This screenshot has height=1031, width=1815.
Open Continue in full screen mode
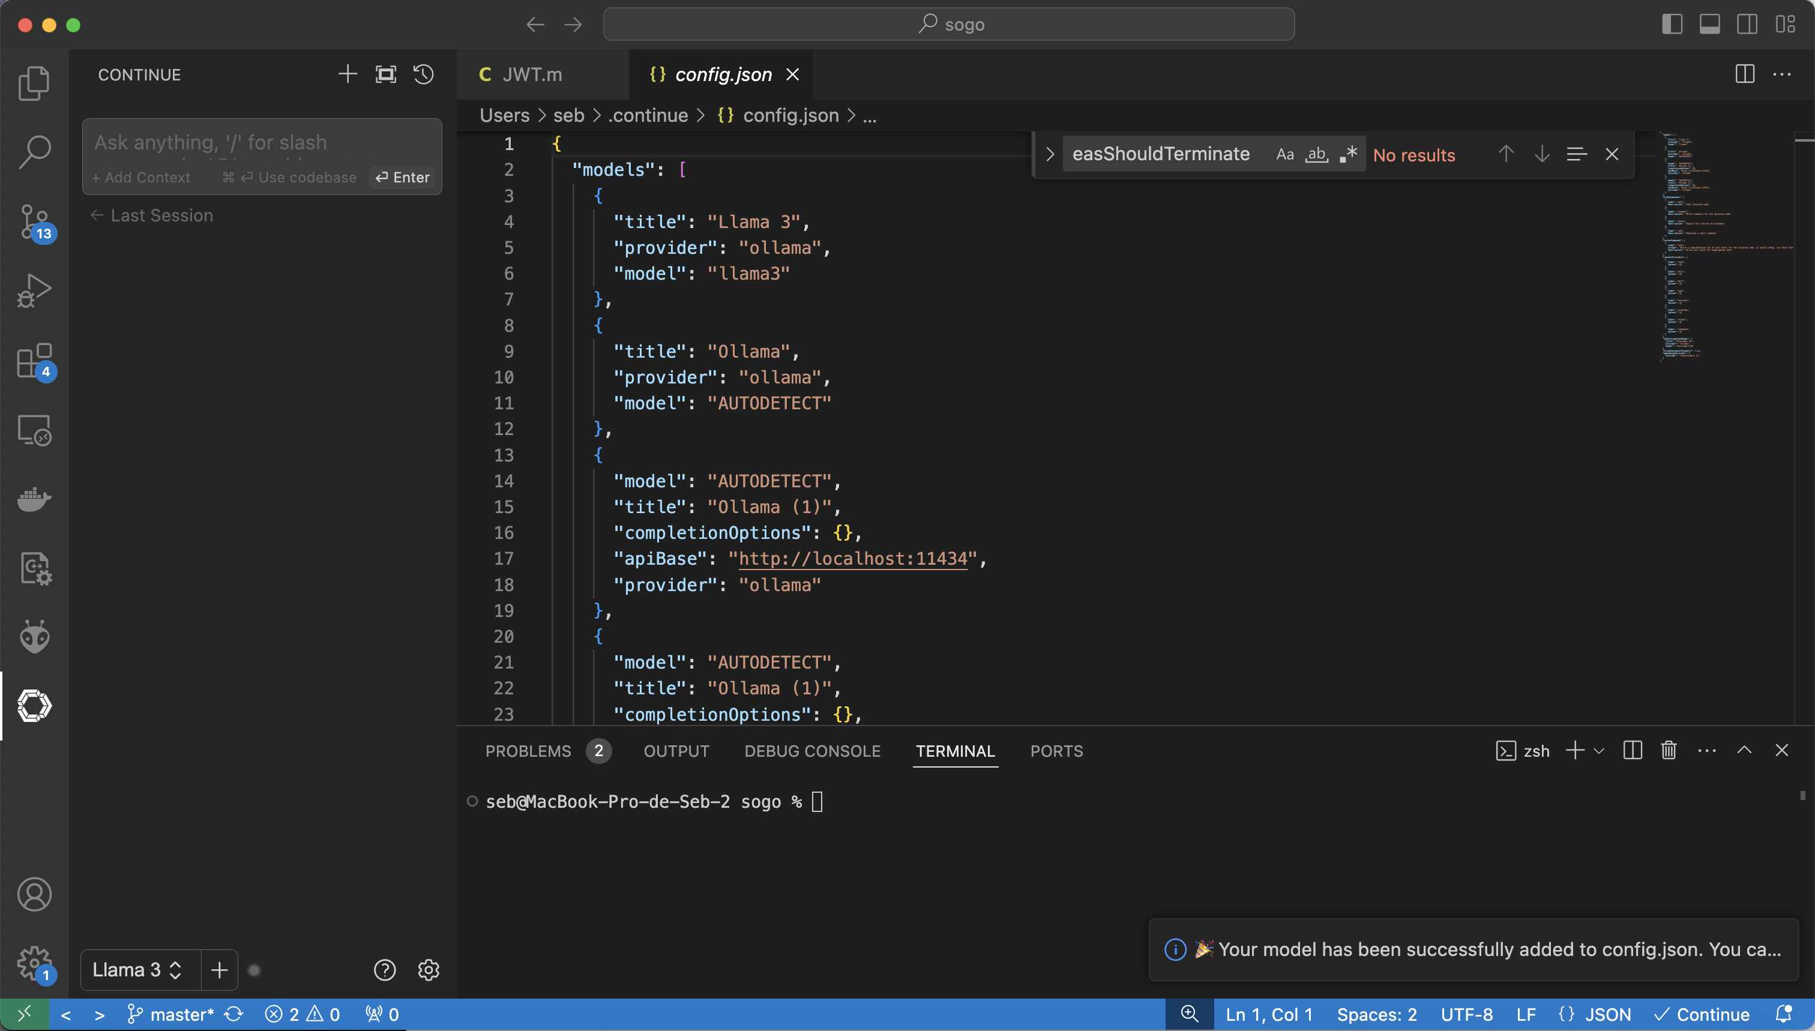pyautogui.click(x=385, y=74)
